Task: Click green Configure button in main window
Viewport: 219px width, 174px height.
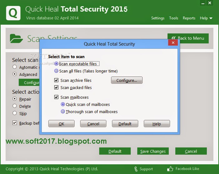Action: [x=29, y=82]
